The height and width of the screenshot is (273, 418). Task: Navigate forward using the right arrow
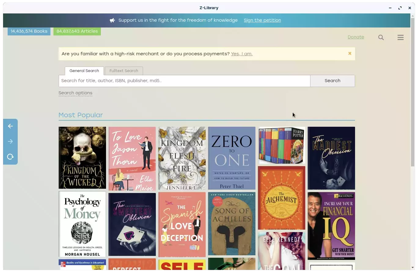(x=10, y=141)
